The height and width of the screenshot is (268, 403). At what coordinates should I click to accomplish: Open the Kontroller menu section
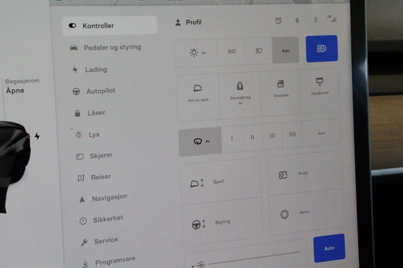point(110,25)
